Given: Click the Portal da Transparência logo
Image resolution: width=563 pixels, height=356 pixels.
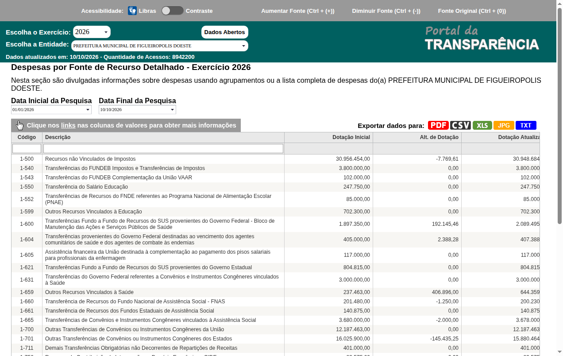Looking at the screenshot, I should pyautogui.click(x=482, y=38).
